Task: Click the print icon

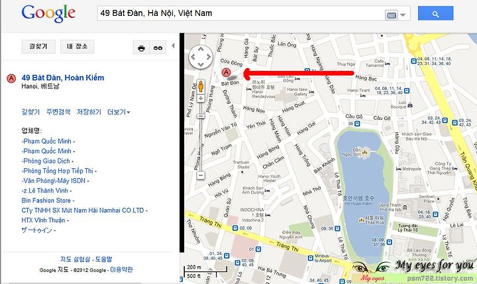Action: point(141,48)
